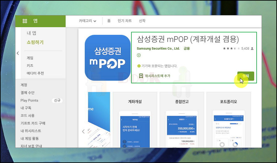This screenshot has height=163, width=277.
Task: Click the bookmark wishlist icon
Action: click(141, 76)
